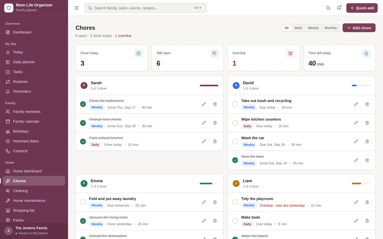
Task: Mark Tidy the playroom as done
Action: coord(235,202)
